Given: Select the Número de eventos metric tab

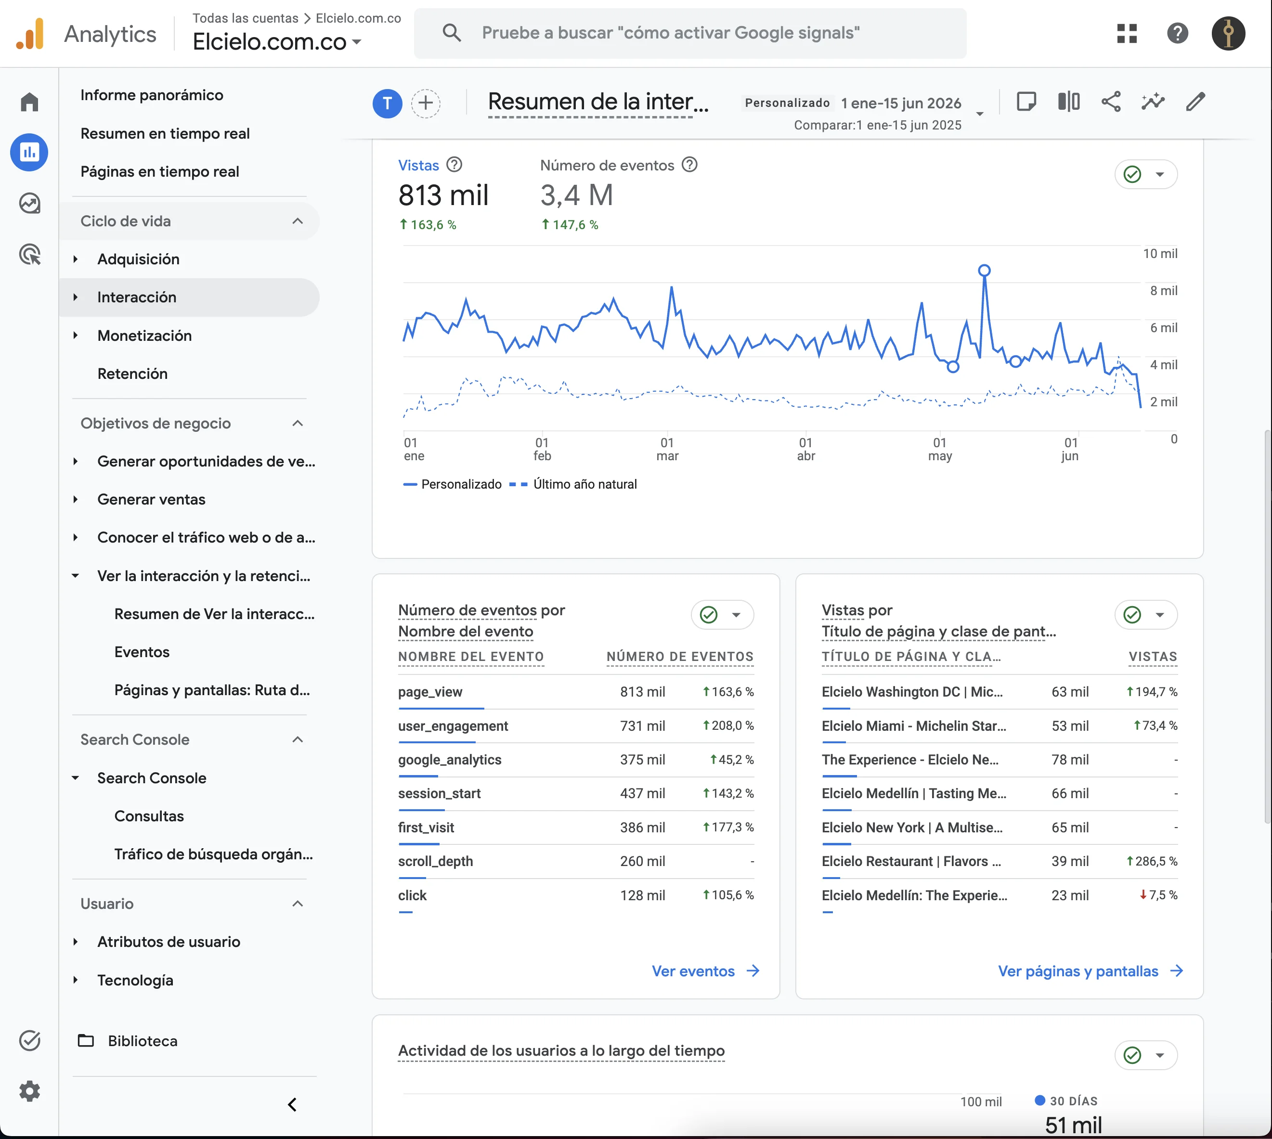Looking at the screenshot, I should [x=619, y=194].
